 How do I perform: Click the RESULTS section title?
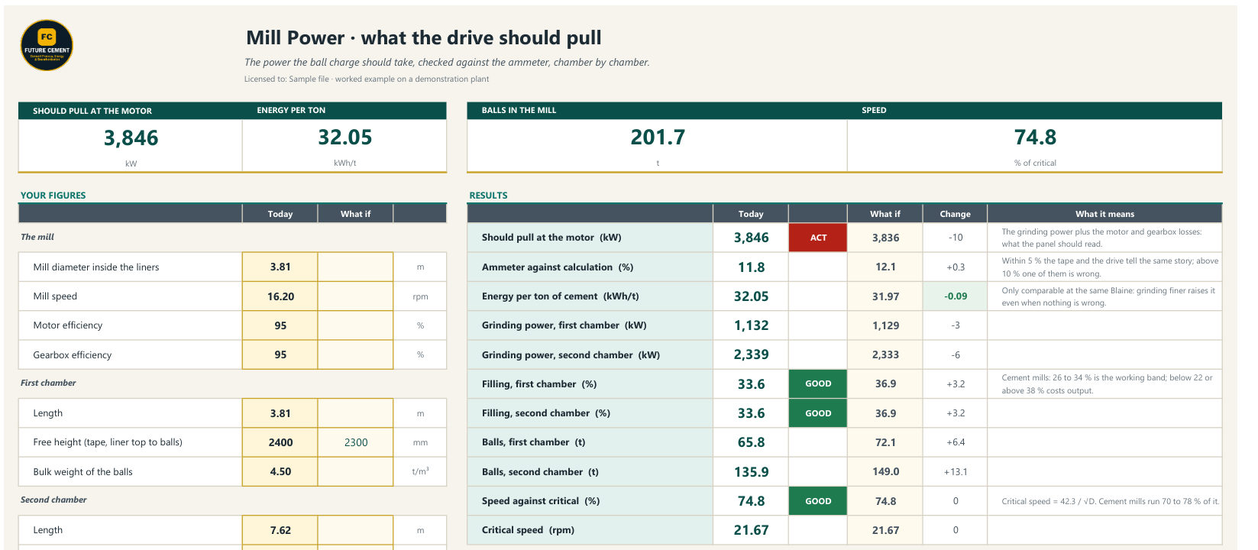pyautogui.click(x=488, y=196)
